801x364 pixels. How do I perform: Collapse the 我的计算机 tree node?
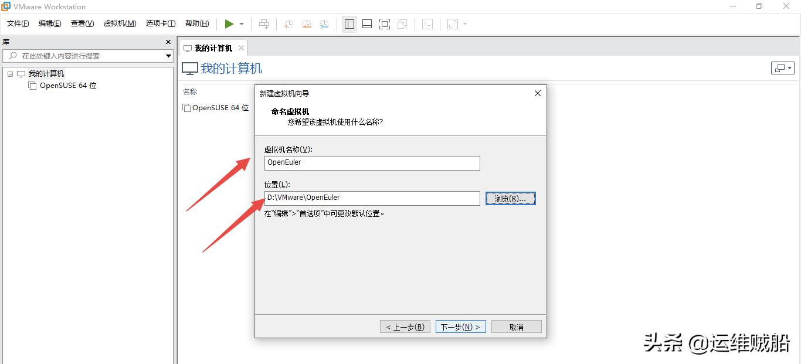click(x=9, y=73)
